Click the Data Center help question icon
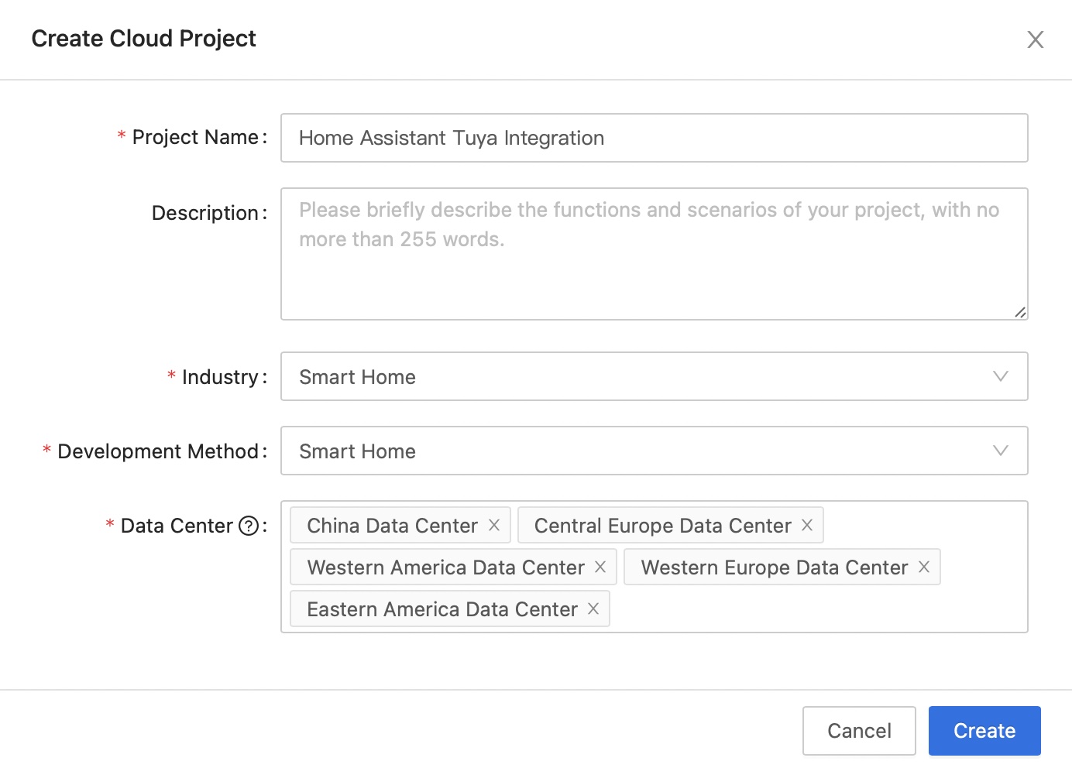1072x768 pixels. coord(249,526)
